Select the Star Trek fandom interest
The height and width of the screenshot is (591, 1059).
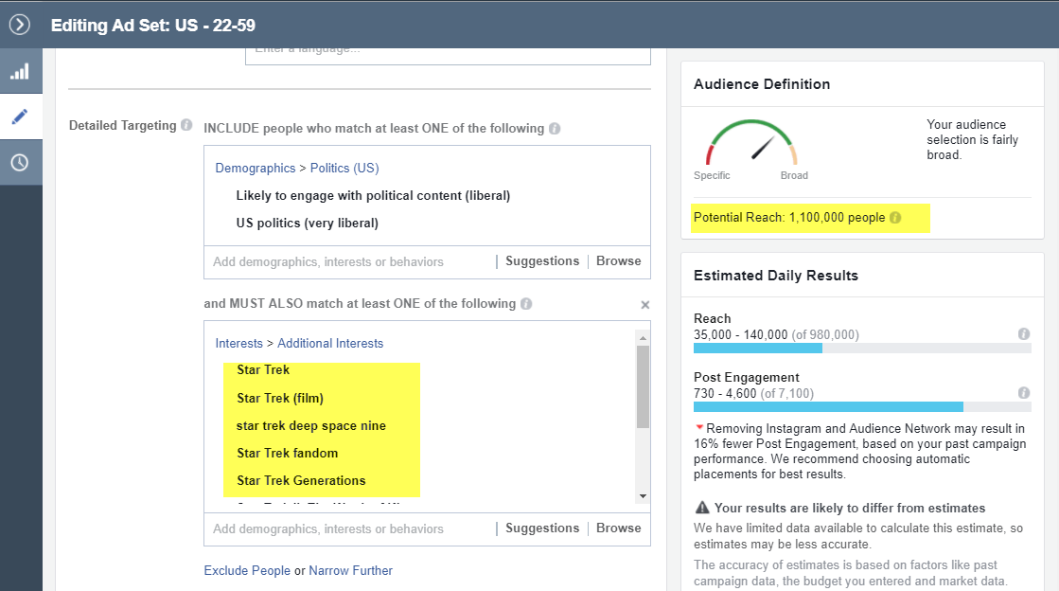point(287,453)
